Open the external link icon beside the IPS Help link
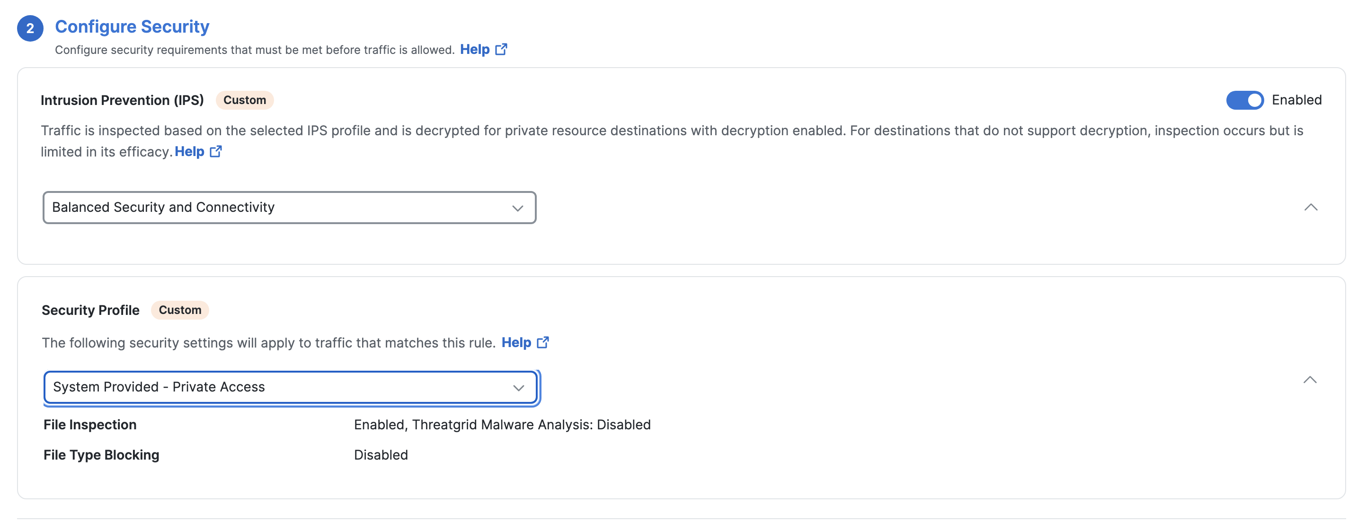Viewport: 1366px width, 522px height. (215, 152)
